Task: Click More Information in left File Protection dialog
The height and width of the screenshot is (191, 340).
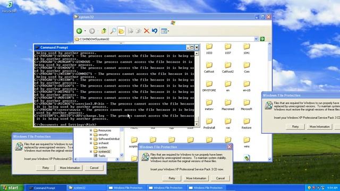Action: [x=70, y=168]
